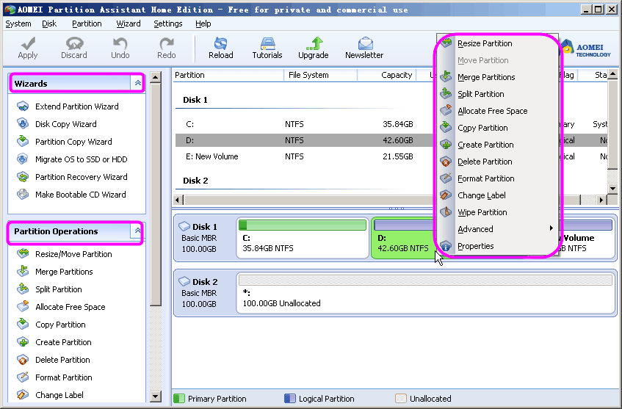The width and height of the screenshot is (622, 409).
Task: Choose Copy Partition in context menu
Action: pyautogui.click(x=497, y=128)
